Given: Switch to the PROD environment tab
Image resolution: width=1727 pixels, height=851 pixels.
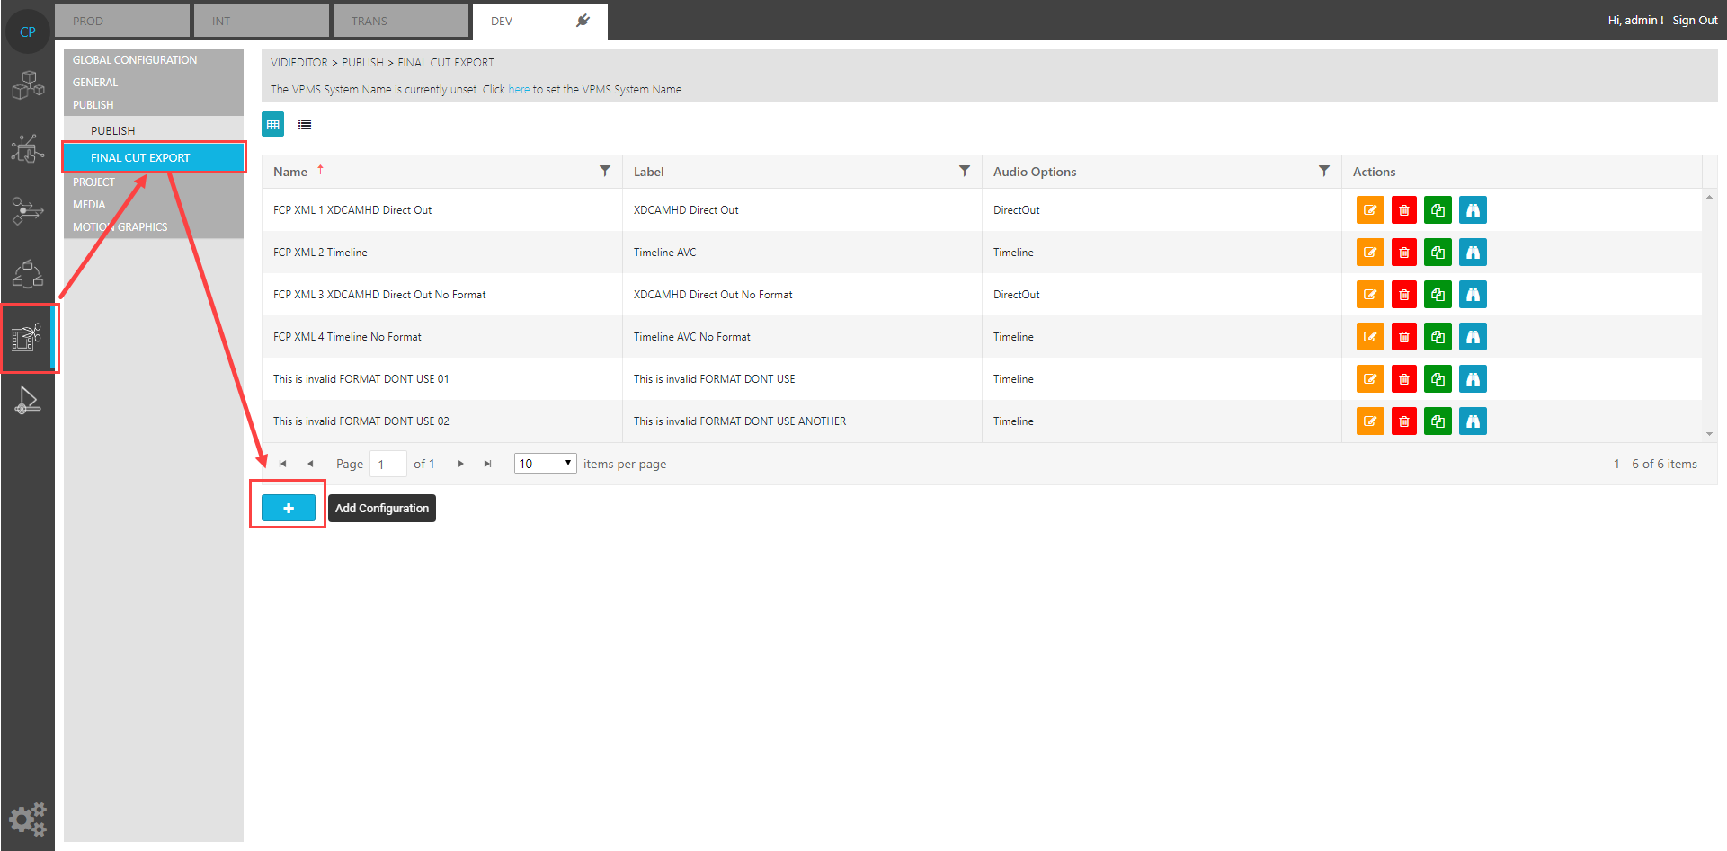Looking at the screenshot, I should pyautogui.click(x=121, y=20).
